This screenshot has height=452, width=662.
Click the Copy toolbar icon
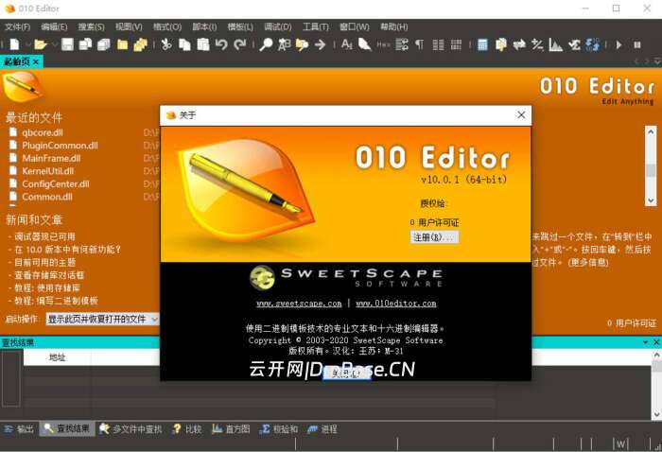[x=184, y=44]
